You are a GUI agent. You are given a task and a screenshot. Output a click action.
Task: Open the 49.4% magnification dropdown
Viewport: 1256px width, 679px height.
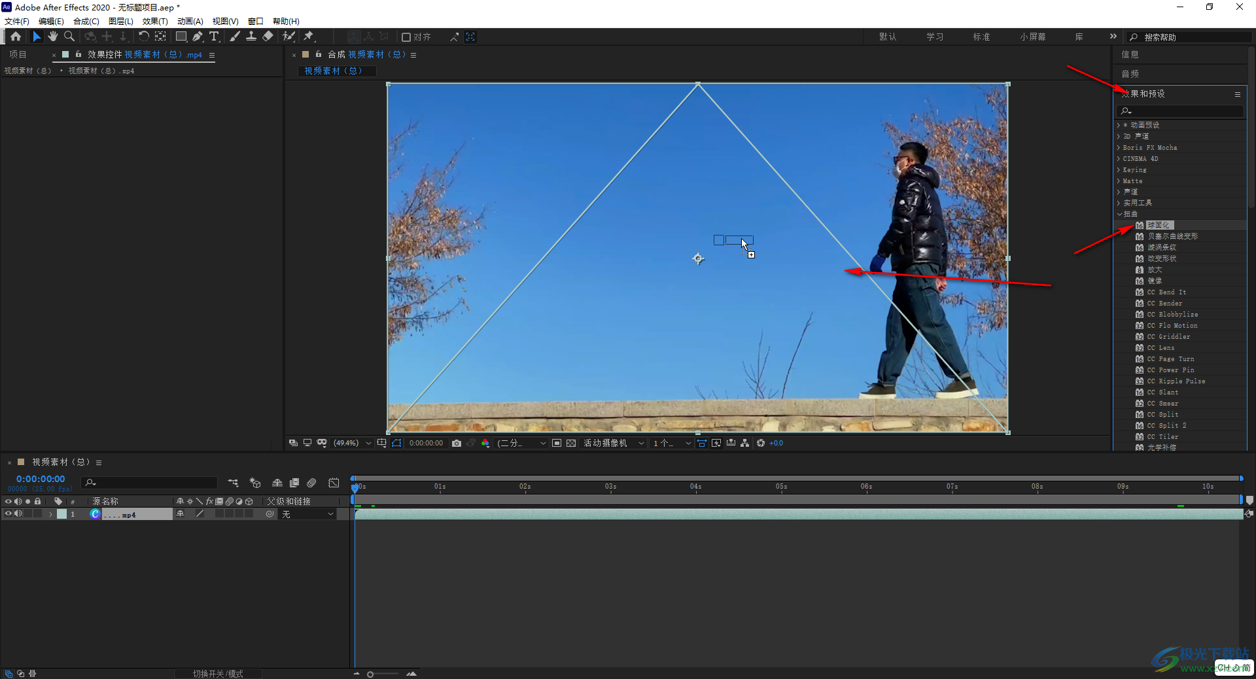point(353,443)
